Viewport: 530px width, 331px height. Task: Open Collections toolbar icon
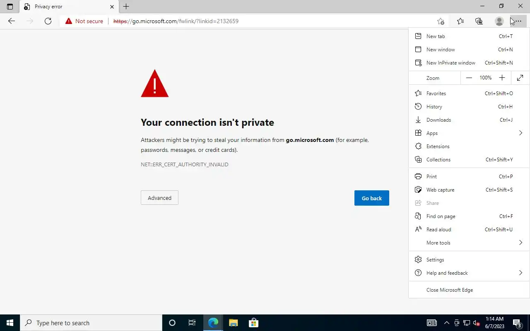479,21
